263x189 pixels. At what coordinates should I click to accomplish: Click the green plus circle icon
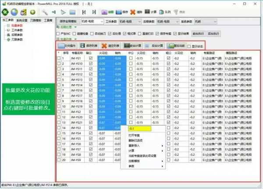tap(32, 12)
